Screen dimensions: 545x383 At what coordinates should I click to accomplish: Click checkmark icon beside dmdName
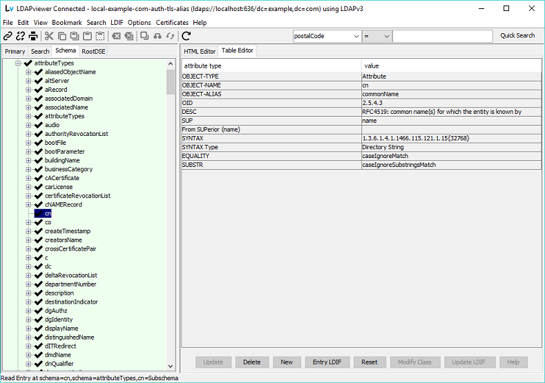[38, 355]
